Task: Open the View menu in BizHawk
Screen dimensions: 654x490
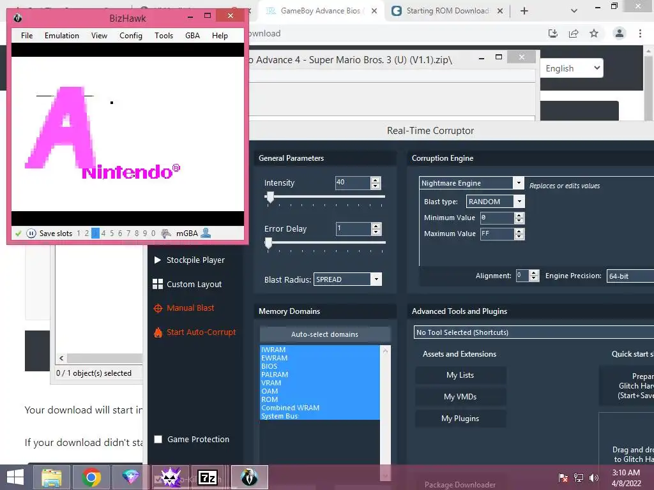Action: coord(99,36)
